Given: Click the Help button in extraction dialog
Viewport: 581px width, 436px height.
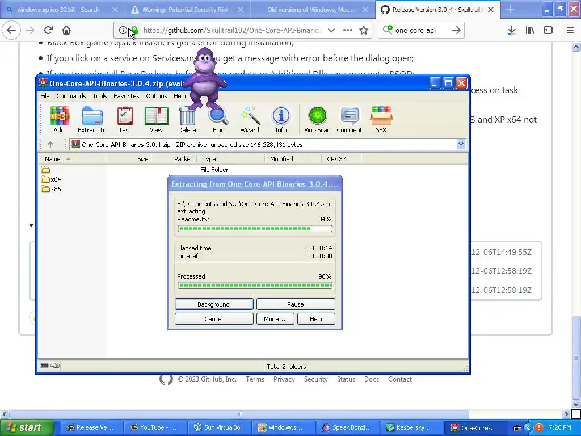Looking at the screenshot, I should coord(316,319).
